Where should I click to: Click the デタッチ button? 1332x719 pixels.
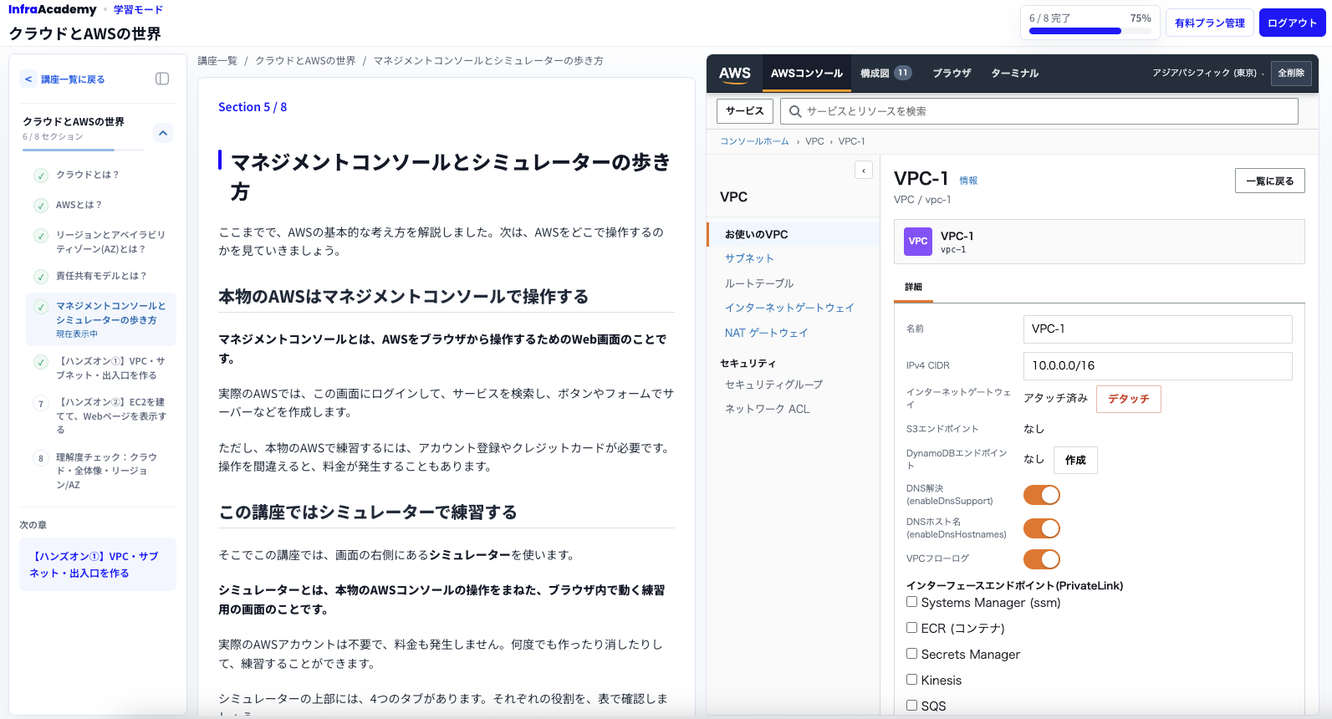pyautogui.click(x=1128, y=399)
